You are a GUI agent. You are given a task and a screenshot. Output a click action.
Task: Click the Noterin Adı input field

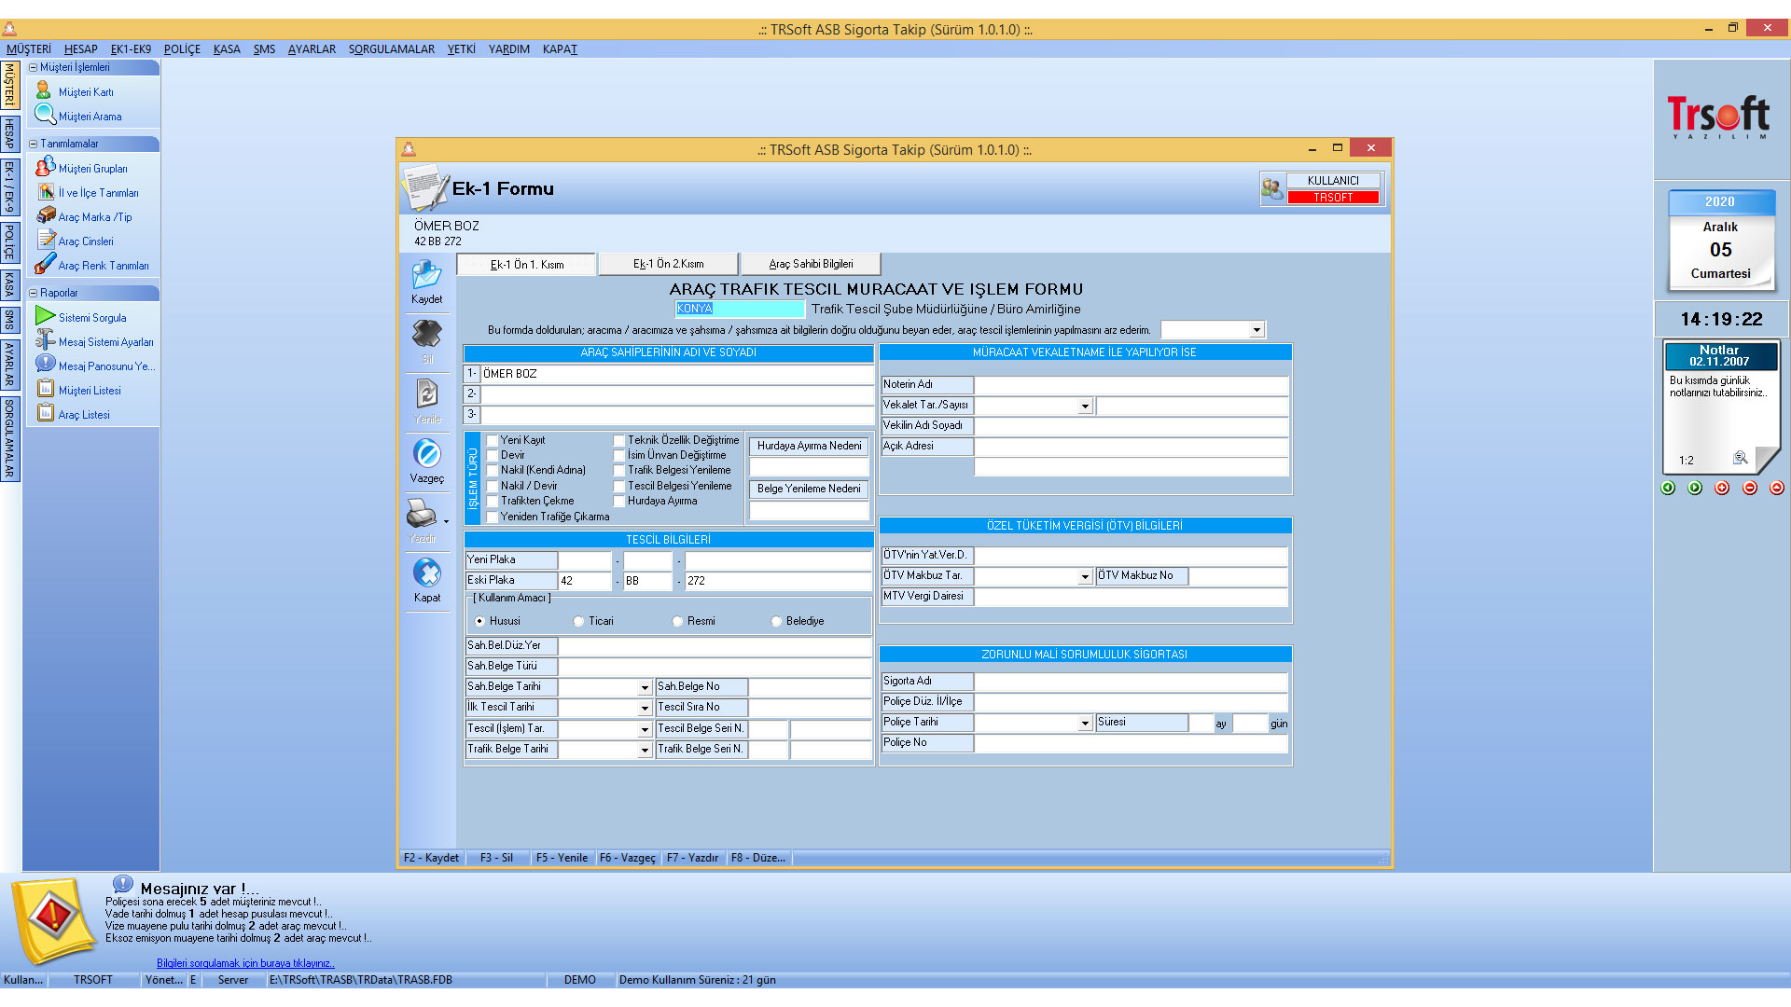(x=1132, y=385)
